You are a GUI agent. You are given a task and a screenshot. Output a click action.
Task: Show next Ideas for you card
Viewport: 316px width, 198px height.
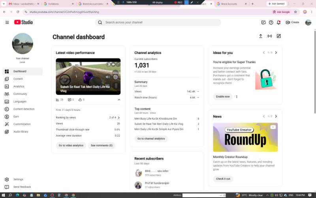pyautogui.click(x=276, y=53)
